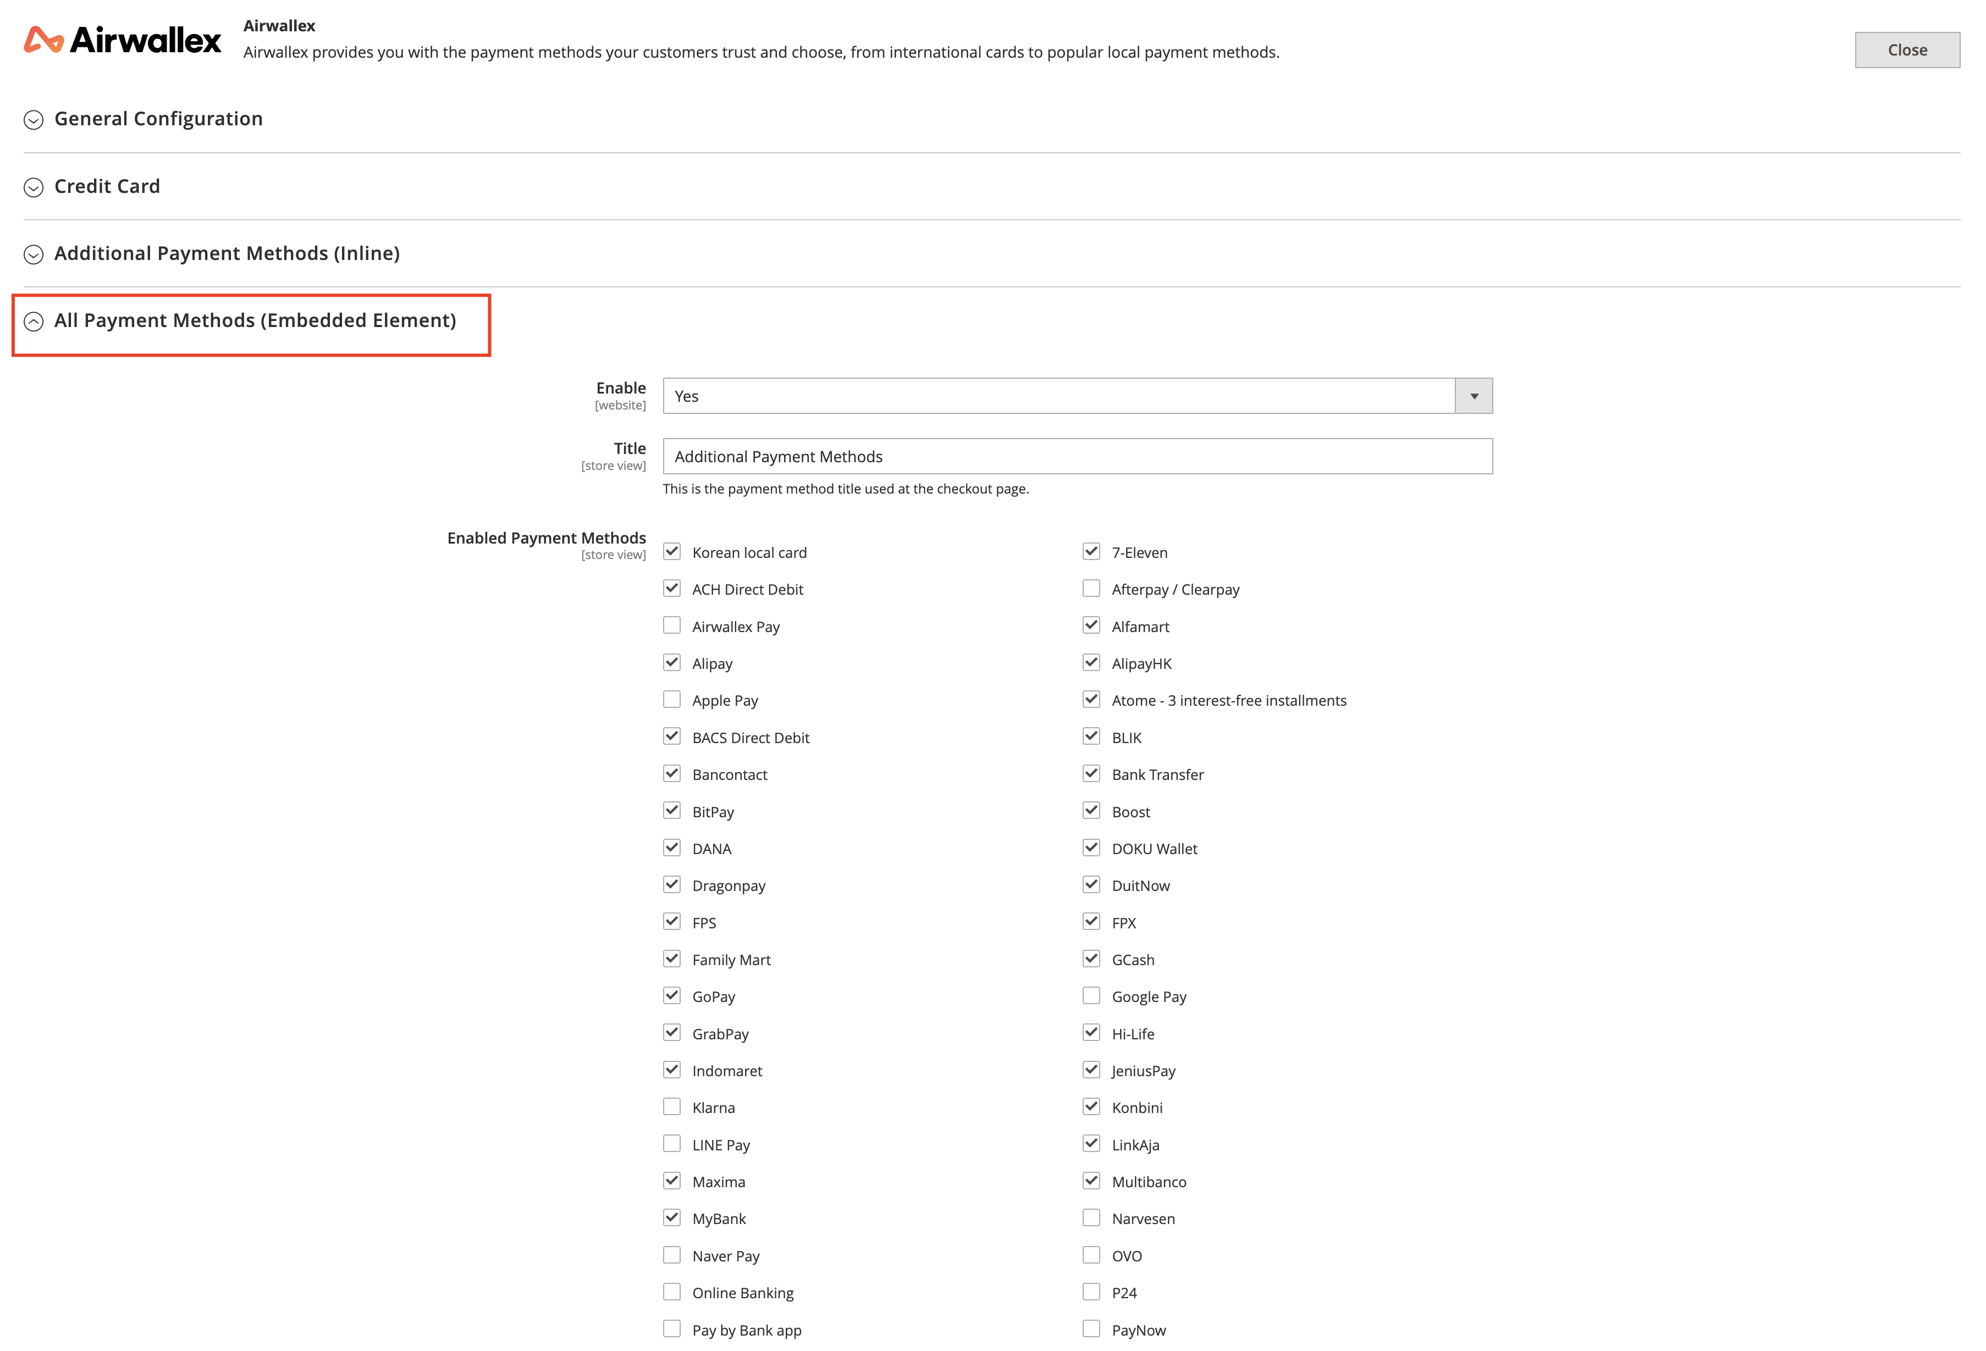Uncheck the Alfamart checkbox
The width and height of the screenshot is (1986, 1351).
click(x=1091, y=626)
